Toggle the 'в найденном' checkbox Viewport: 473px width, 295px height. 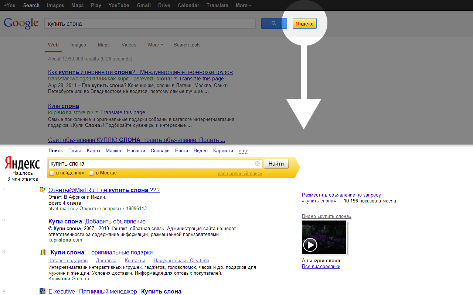coord(52,173)
